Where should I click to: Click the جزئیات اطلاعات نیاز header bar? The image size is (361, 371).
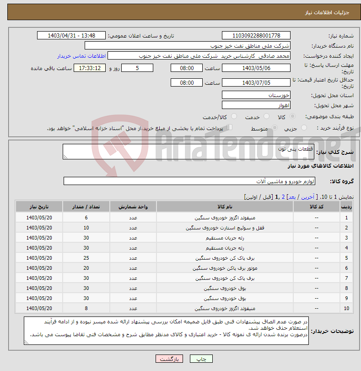184,12
